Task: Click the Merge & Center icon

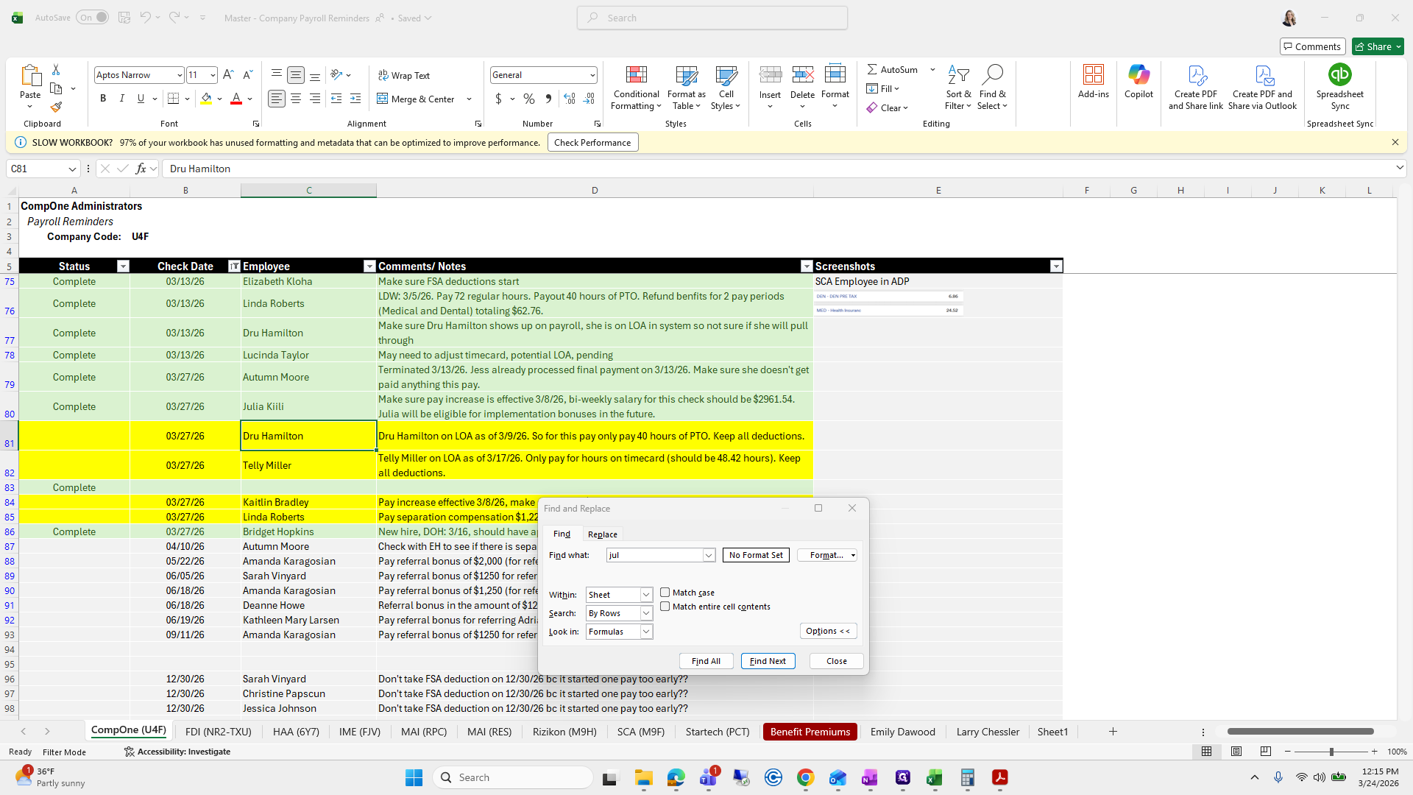Action: (x=383, y=99)
